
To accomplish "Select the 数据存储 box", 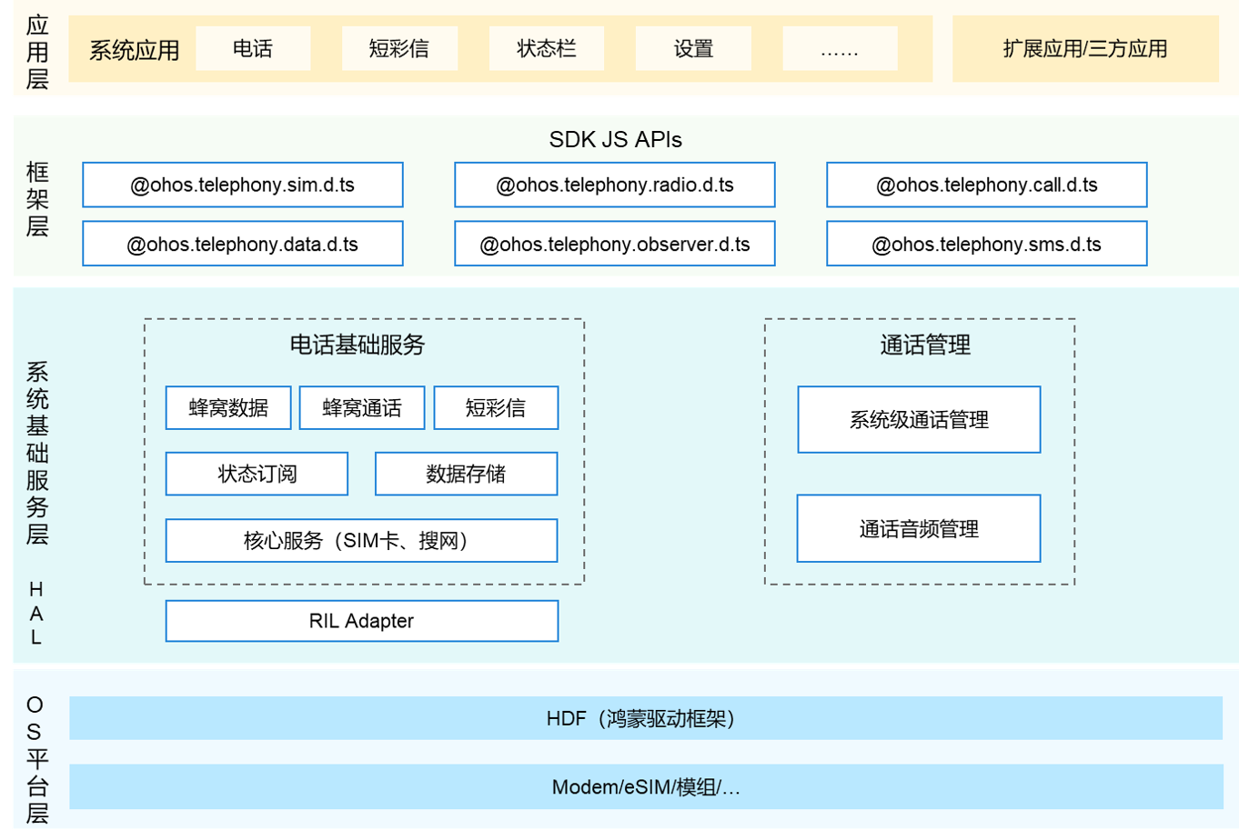I will (x=466, y=474).
